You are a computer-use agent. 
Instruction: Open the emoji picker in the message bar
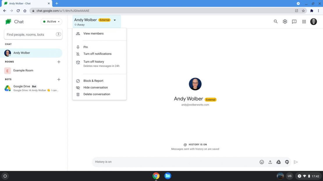pos(262,162)
